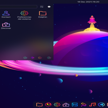Screen dimensions: 108x108
Task: Open the folder file manager in the dock
Action: coord(39,105)
